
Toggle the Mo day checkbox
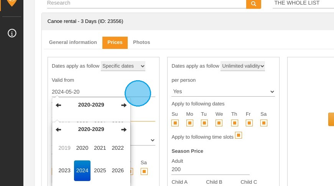coord(190,123)
